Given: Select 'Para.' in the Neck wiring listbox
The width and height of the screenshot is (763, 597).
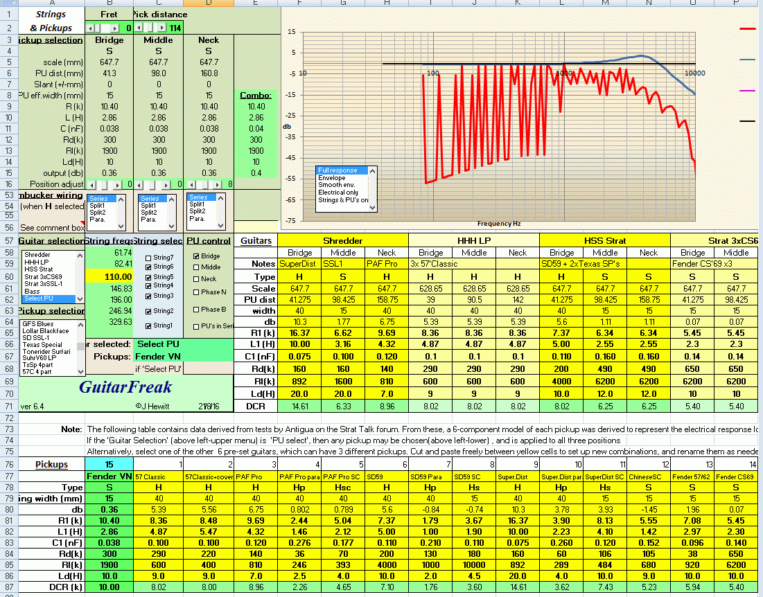Looking at the screenshot, I should (x=198, y=218).
